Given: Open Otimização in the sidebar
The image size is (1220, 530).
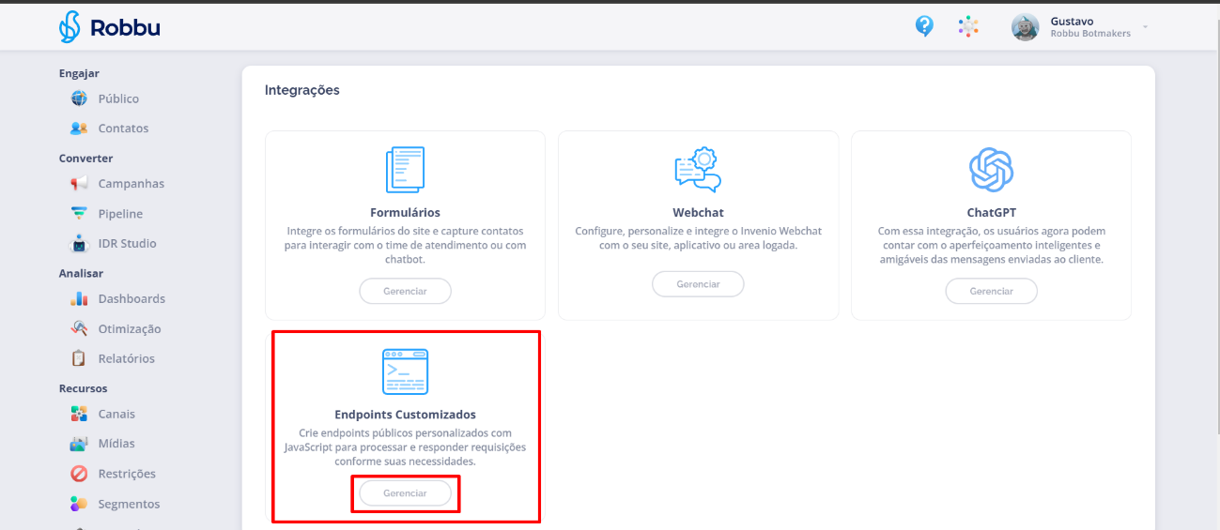Looking at the screenshot, I should 130,329.
